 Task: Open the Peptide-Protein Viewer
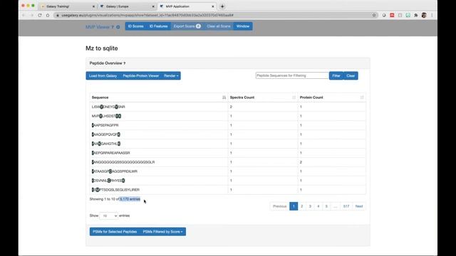click(141, 76)
